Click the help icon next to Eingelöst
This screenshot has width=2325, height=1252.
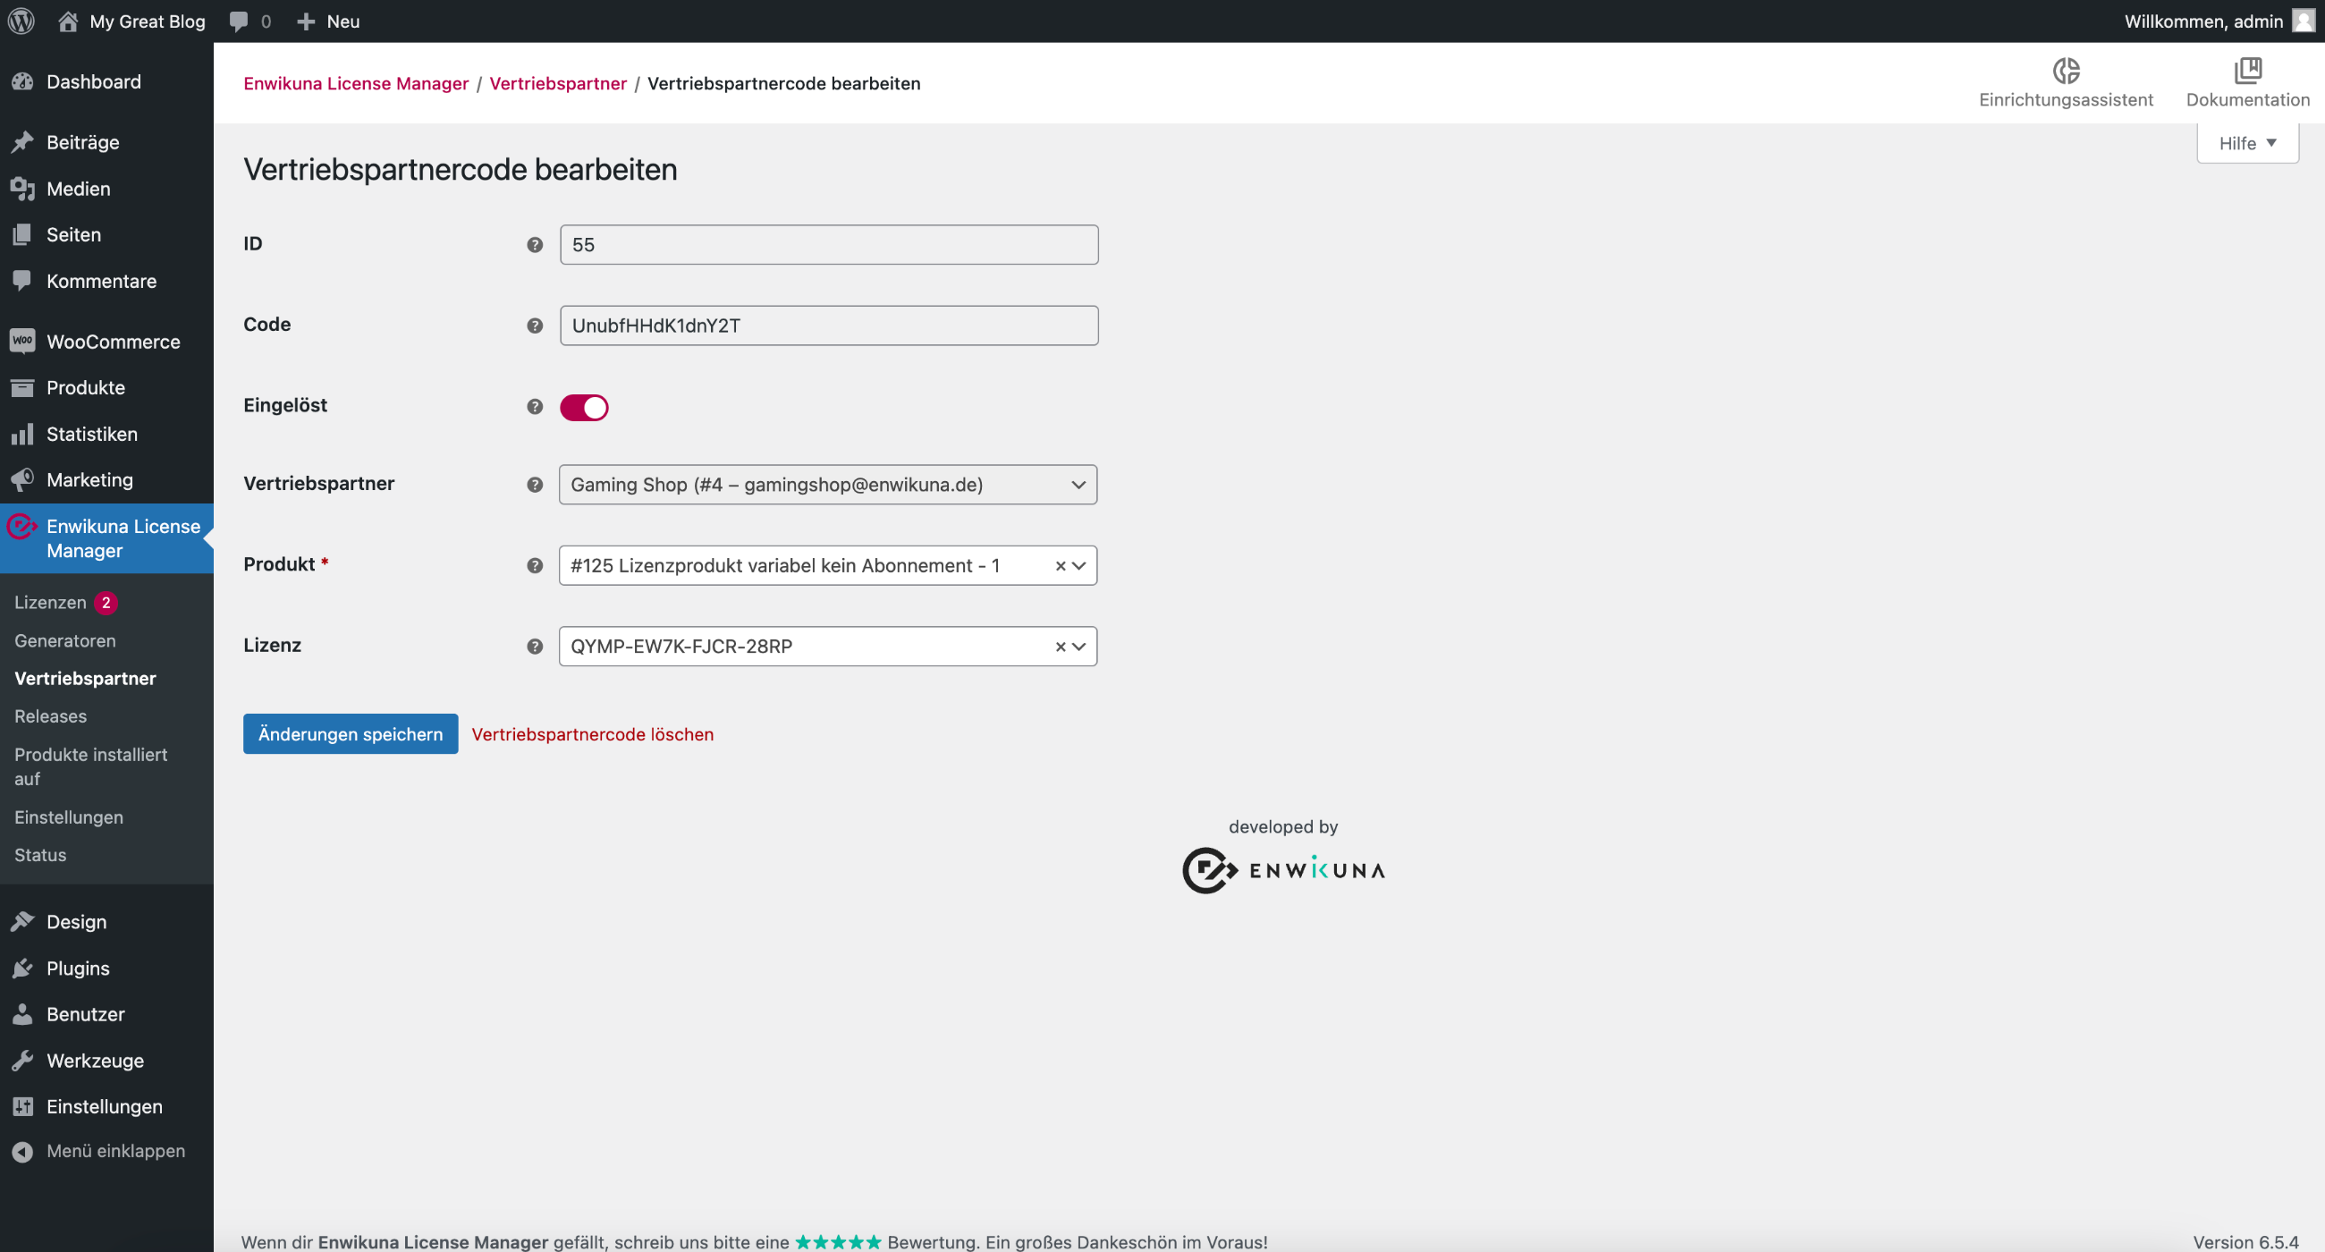click(536, 407)
